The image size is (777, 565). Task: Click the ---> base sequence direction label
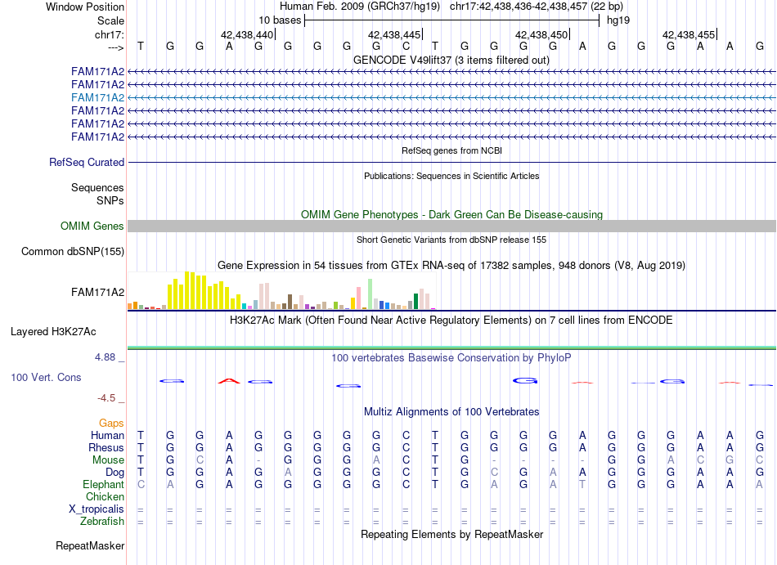(116, 47)
